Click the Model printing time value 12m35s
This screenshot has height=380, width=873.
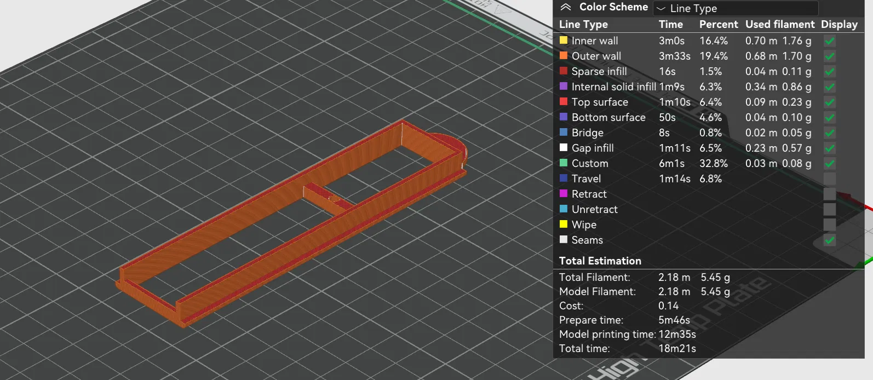point(677,335)
